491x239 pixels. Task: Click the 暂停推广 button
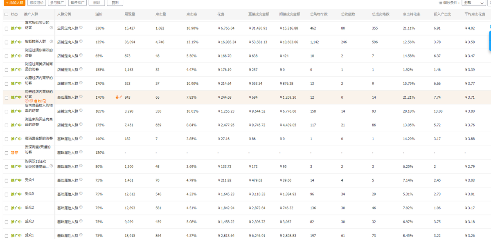[77, 2]
